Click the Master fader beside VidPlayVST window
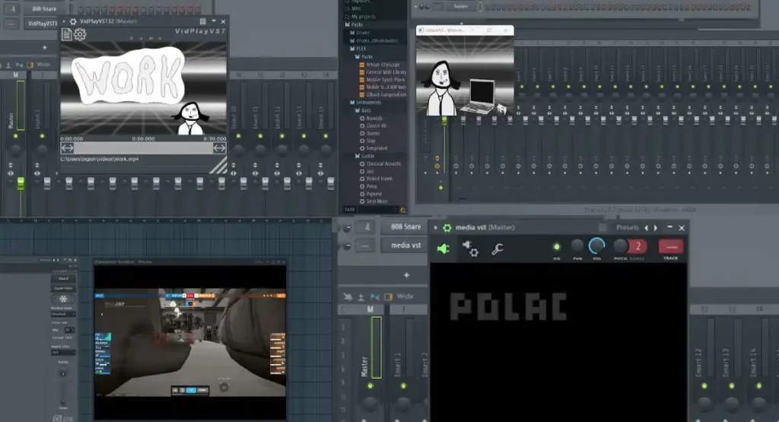Image resolution: width=779 pixels, height=422 pixels. [x=21, y=183]
